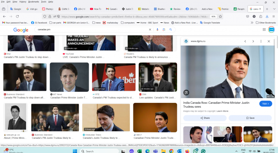Image resolution: width=278 pixels, height=153 pixels.
Task: Go to the Google logo homepage
Action: pyautogui.click(x=21, y=30)
